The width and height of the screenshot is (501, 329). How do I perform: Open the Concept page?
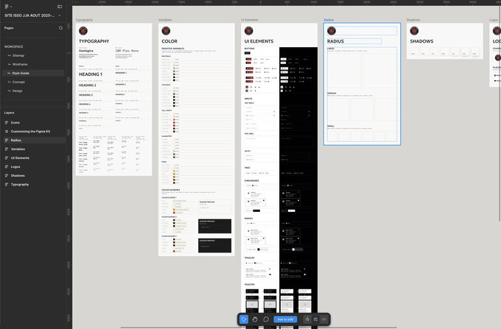[18, 82]
